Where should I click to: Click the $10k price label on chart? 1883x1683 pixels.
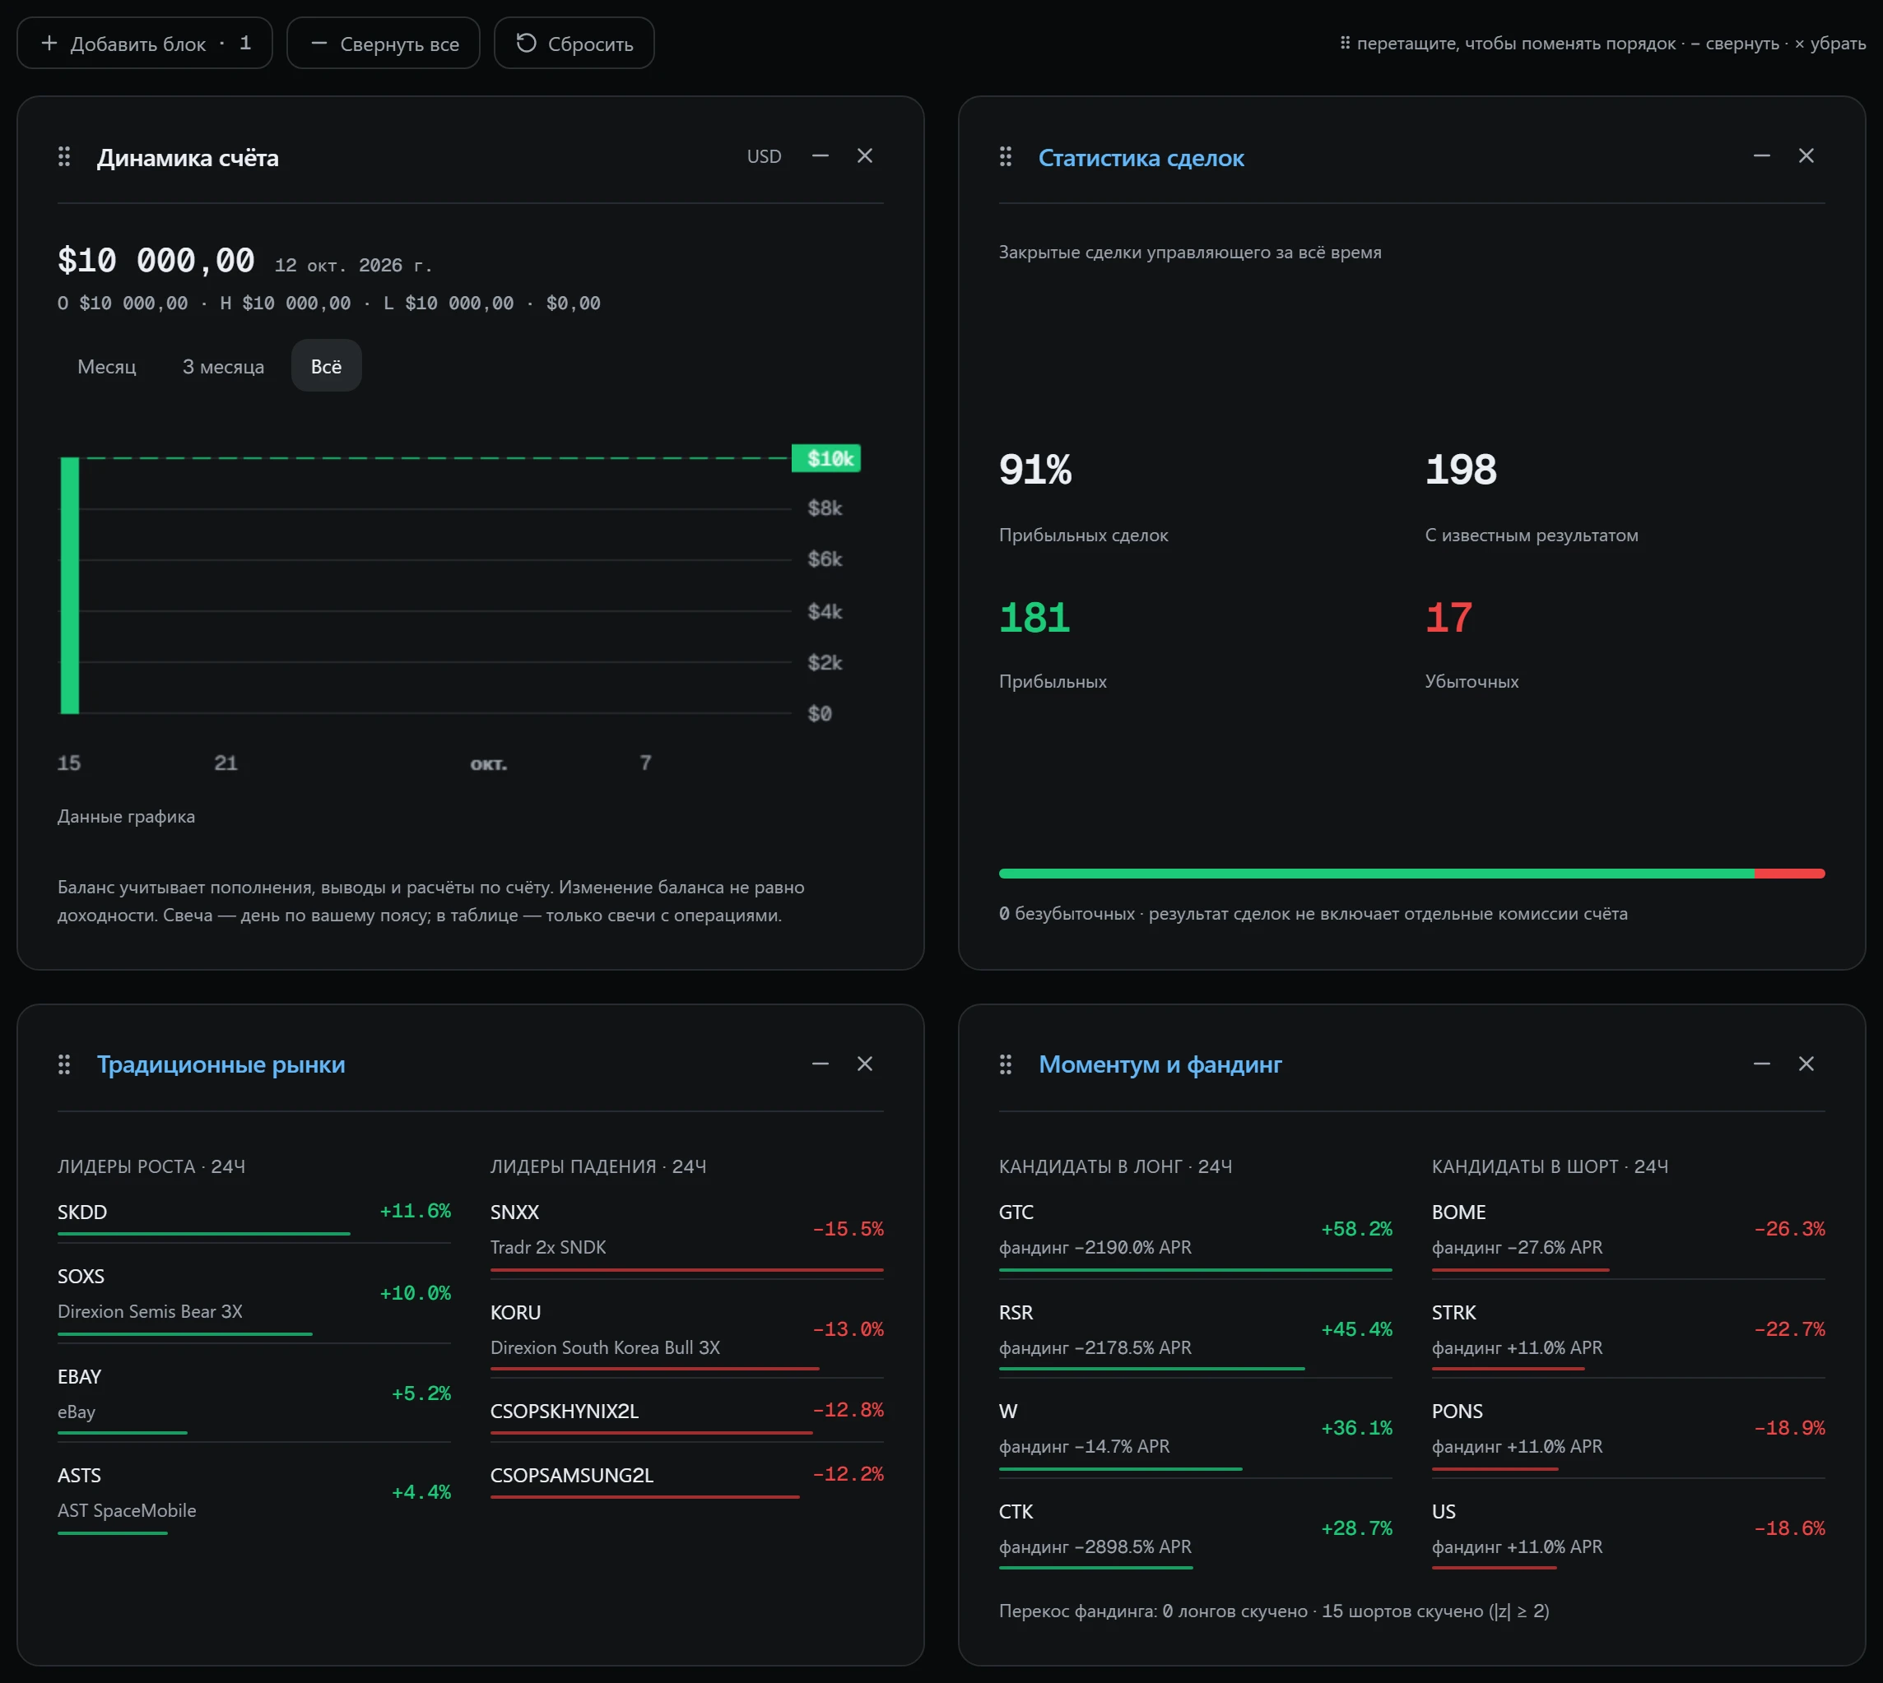coord(826,459)
